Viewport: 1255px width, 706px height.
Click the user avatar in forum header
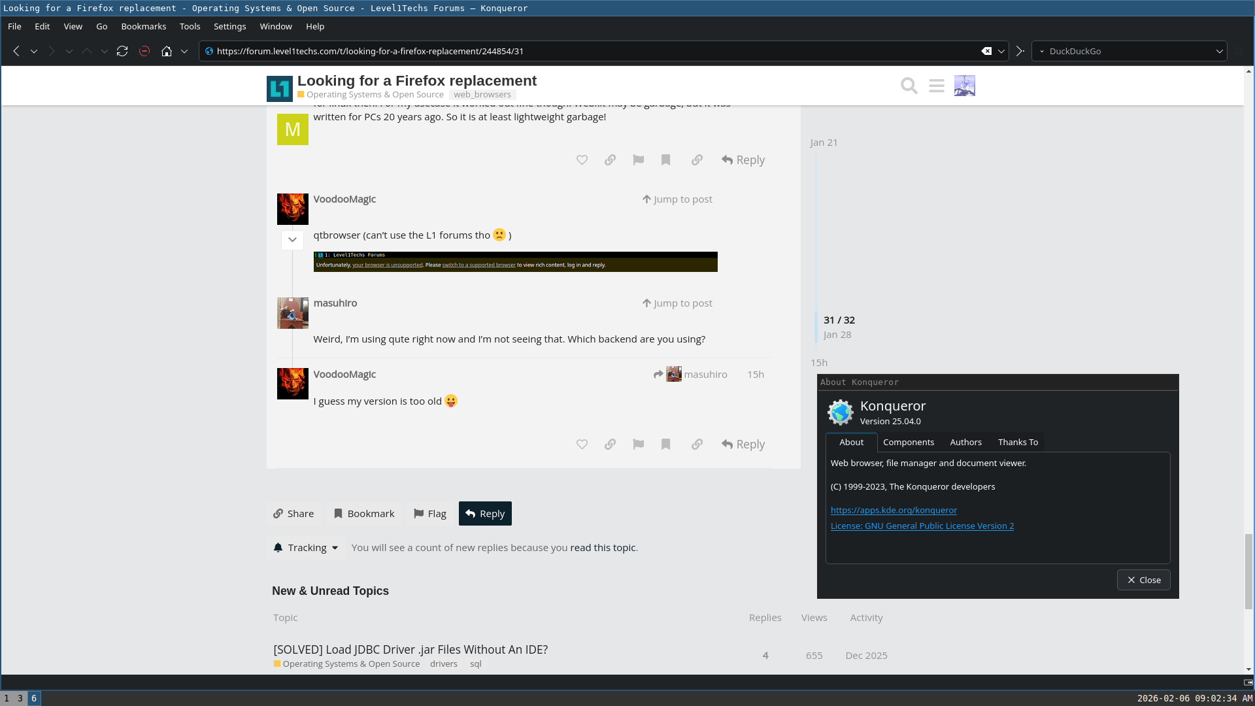tap(964, 86)
